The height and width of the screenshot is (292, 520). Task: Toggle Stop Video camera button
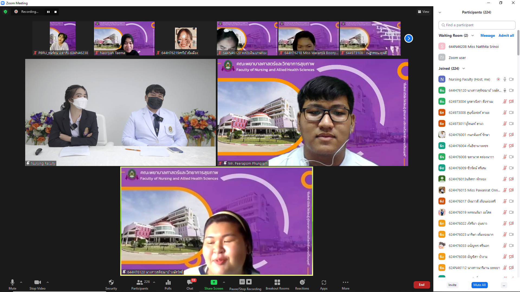tap(37, 282)
